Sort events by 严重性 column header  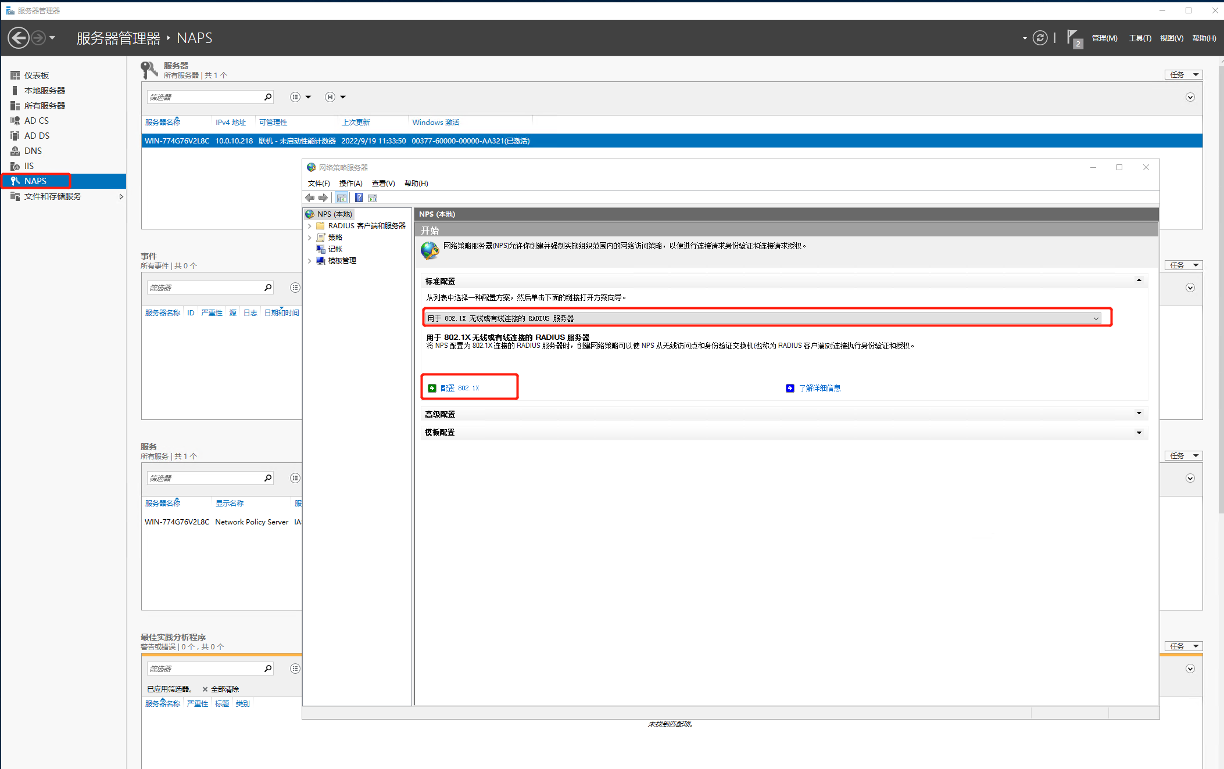click(212, 312)
